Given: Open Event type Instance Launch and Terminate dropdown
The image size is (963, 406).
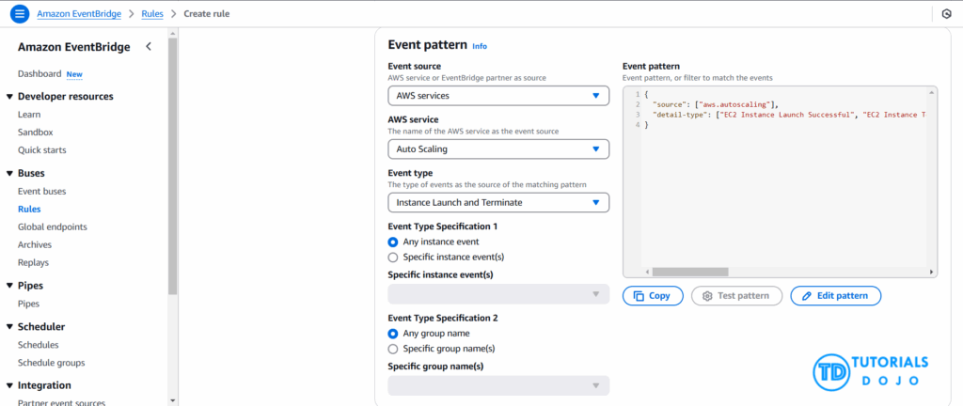Looking at the screenshot, I should 497,202.
